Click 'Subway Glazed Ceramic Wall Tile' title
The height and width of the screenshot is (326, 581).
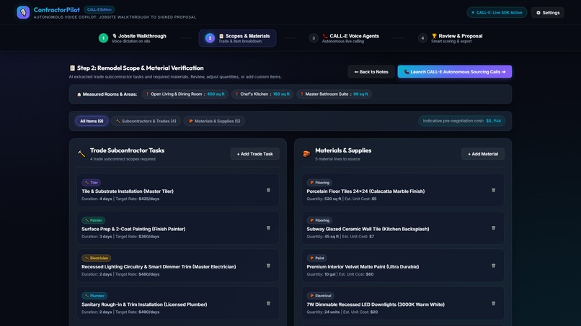[368, 229]
